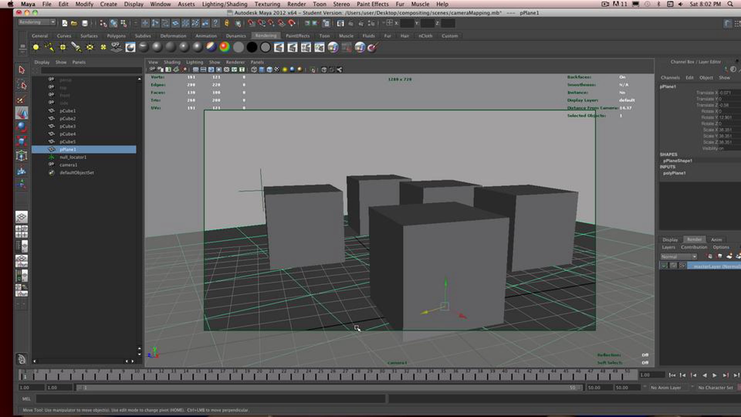Select the four view layout icon

coord(21,232)
